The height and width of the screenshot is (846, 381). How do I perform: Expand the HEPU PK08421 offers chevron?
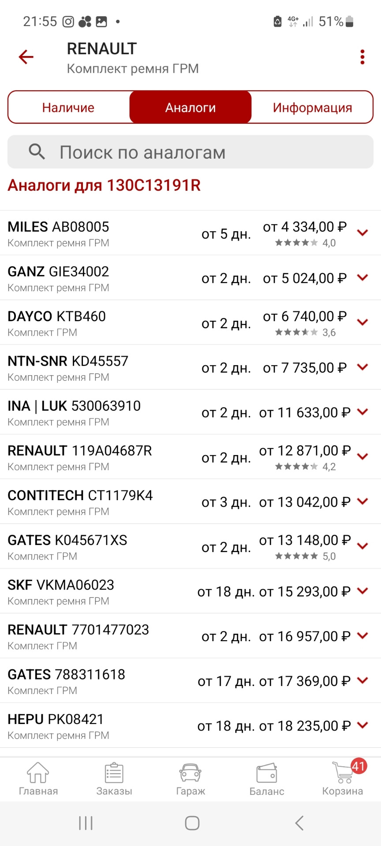[362, 725]
